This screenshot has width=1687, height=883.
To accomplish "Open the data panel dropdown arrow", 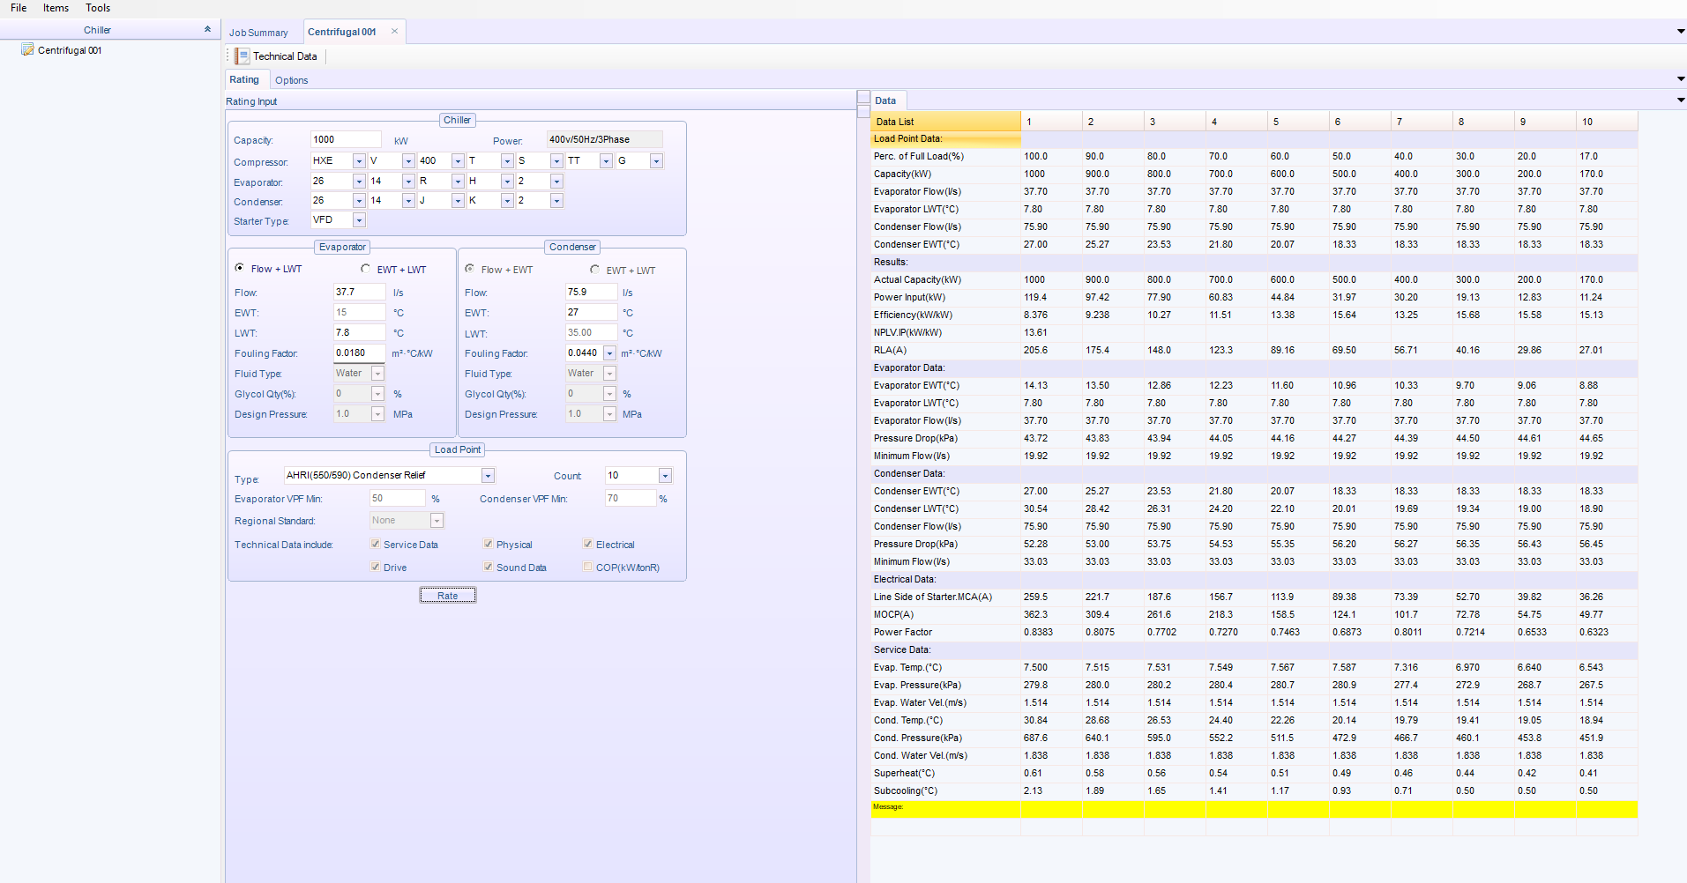I will click(x=1680, y=100).
